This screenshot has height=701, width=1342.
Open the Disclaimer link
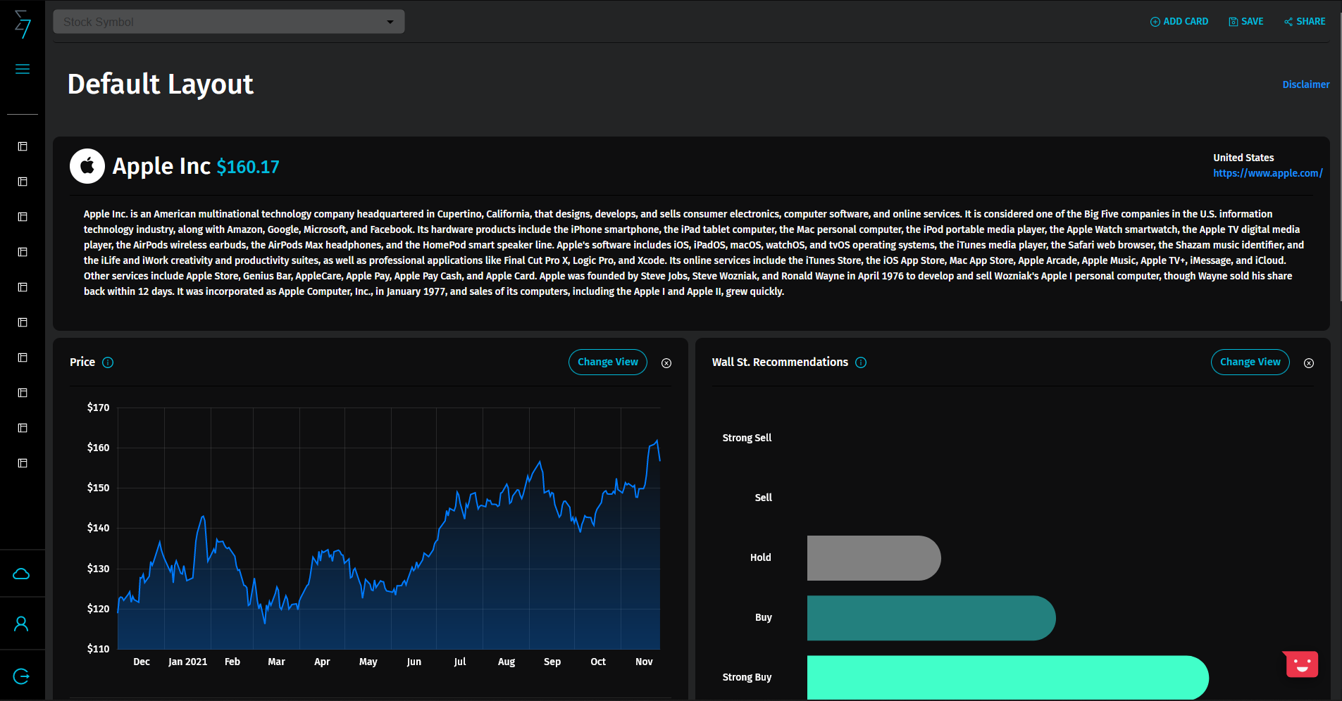click(1305, 84)
